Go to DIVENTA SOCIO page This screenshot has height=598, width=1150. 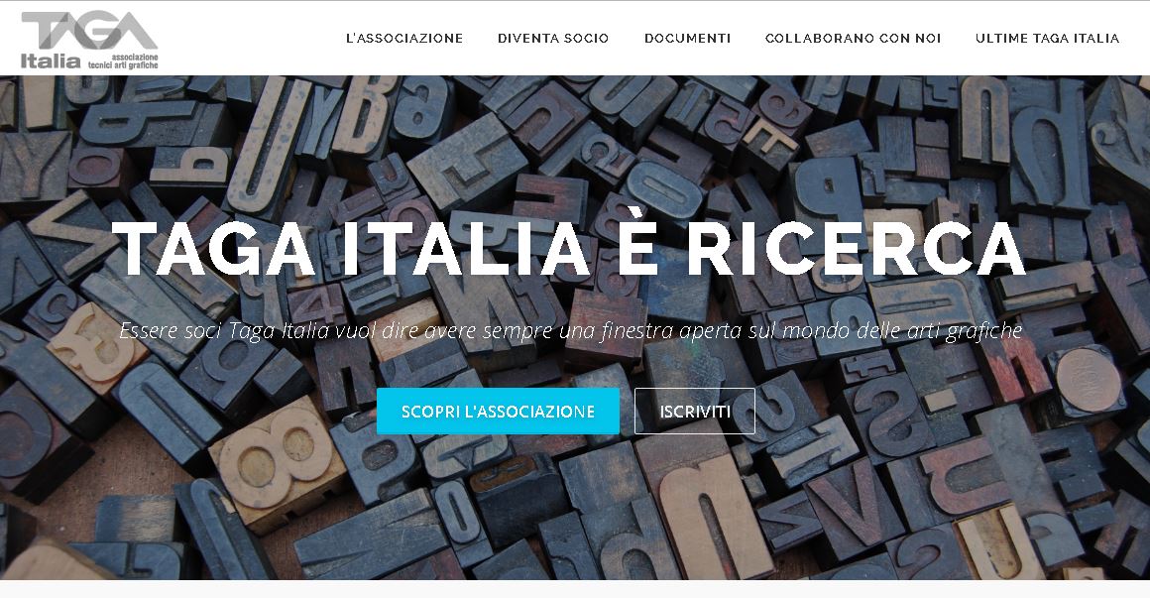pos(553,38)
